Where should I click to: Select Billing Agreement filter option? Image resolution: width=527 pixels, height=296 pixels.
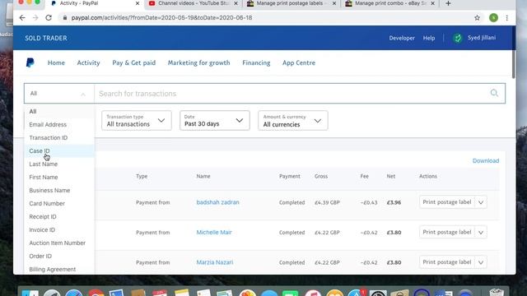point(59,269)
